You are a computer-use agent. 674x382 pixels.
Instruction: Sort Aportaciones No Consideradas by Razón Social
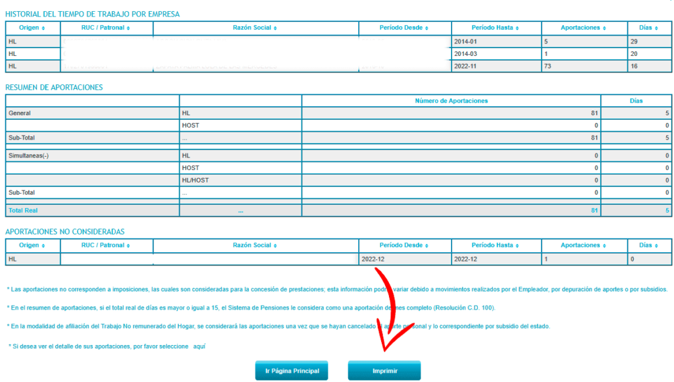click(x=255, y=246)
